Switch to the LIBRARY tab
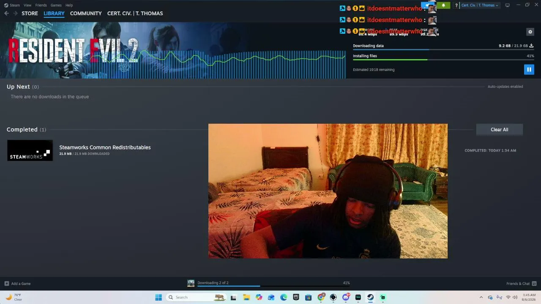Viewport: 541px width, 304px height. pos(54,14)
